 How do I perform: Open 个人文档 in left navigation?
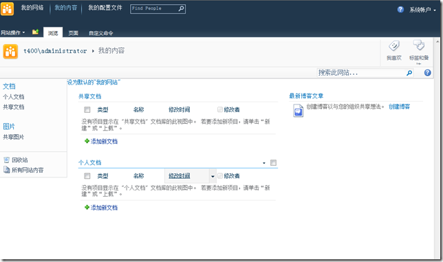[x=14, y=97]
